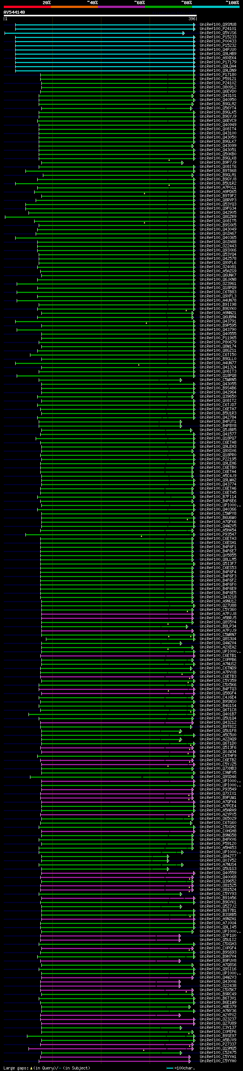Select the UniRef100_Q41324 label
The image size is (243, 1071).
tap(218, 367)
